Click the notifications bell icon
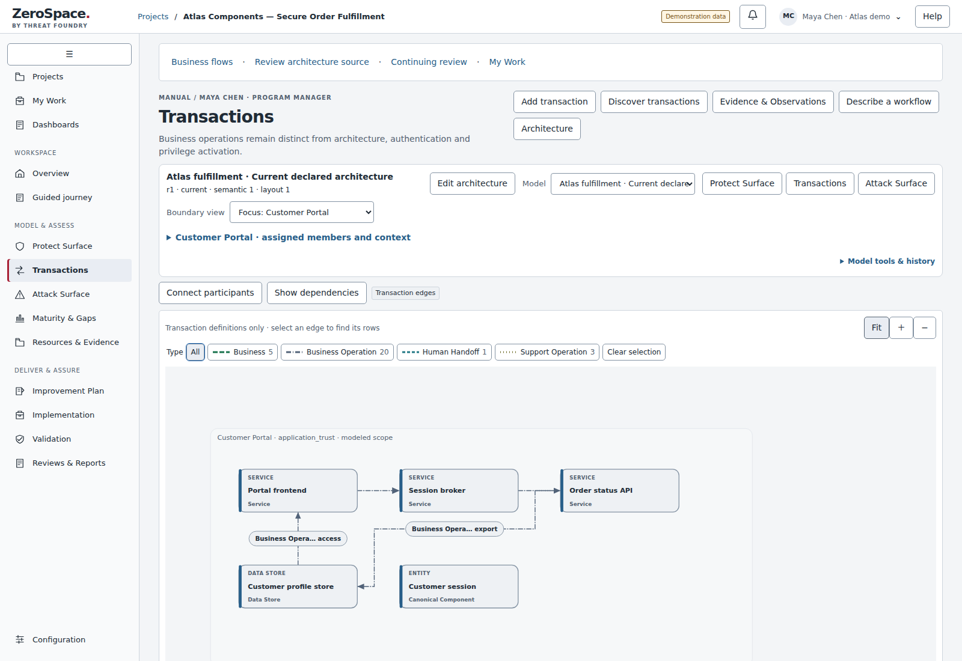Image resolution: width=962 pixels, height=661 pixels. (752, 16)
